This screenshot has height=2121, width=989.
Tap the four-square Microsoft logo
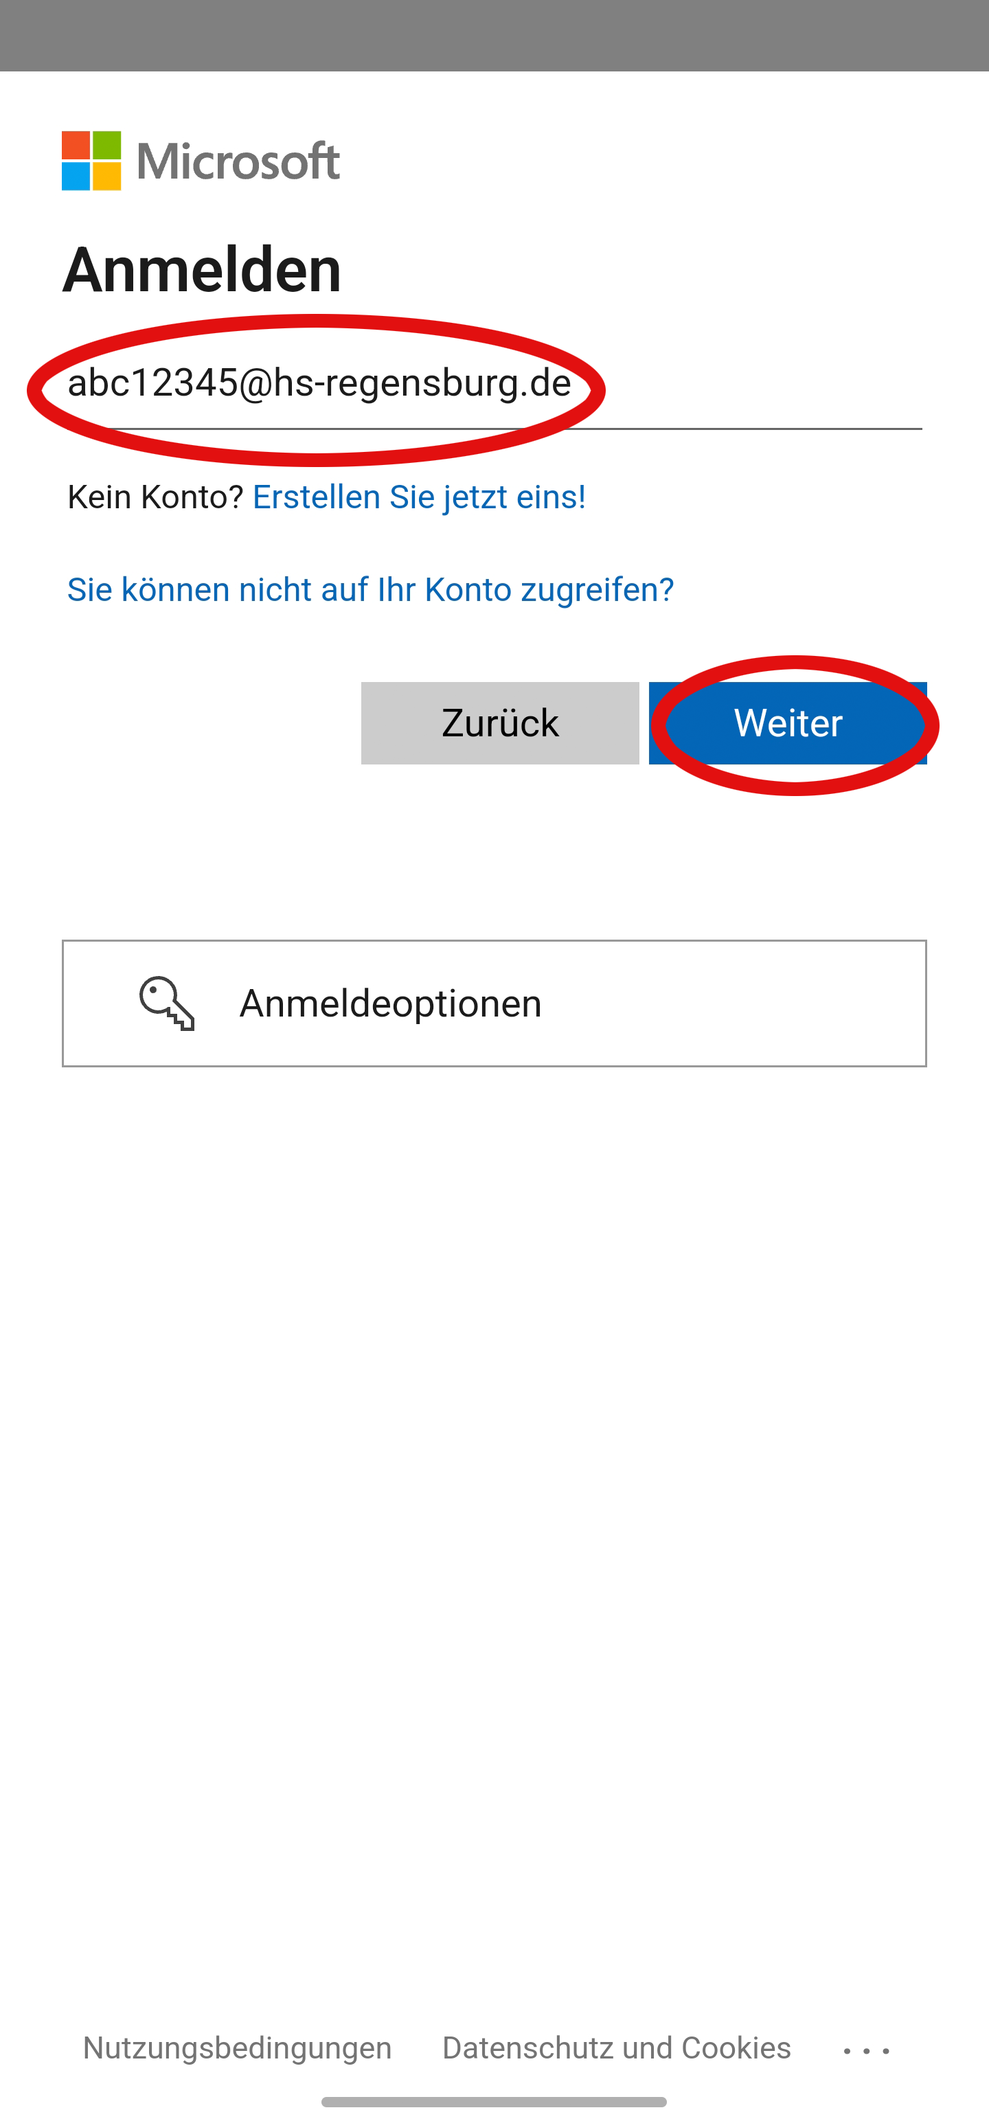(91, 161)
